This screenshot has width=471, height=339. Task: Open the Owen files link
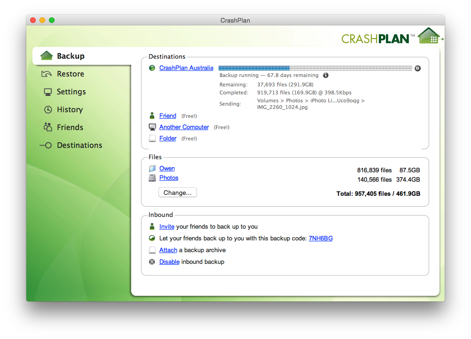(x=167, y=169)
